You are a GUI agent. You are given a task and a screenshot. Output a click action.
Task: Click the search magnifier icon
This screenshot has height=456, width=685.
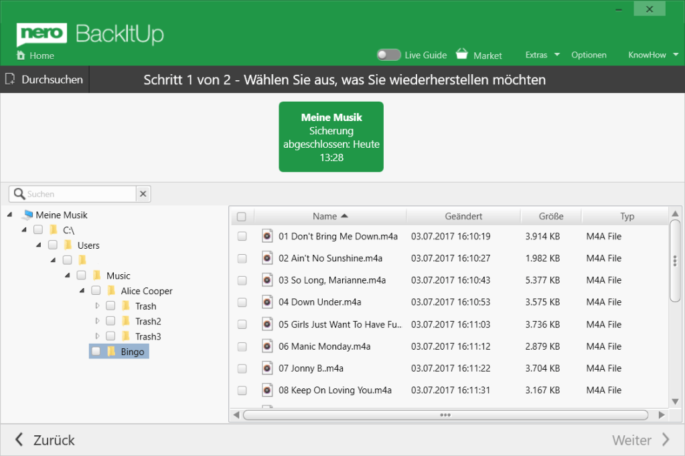(19, 194)
